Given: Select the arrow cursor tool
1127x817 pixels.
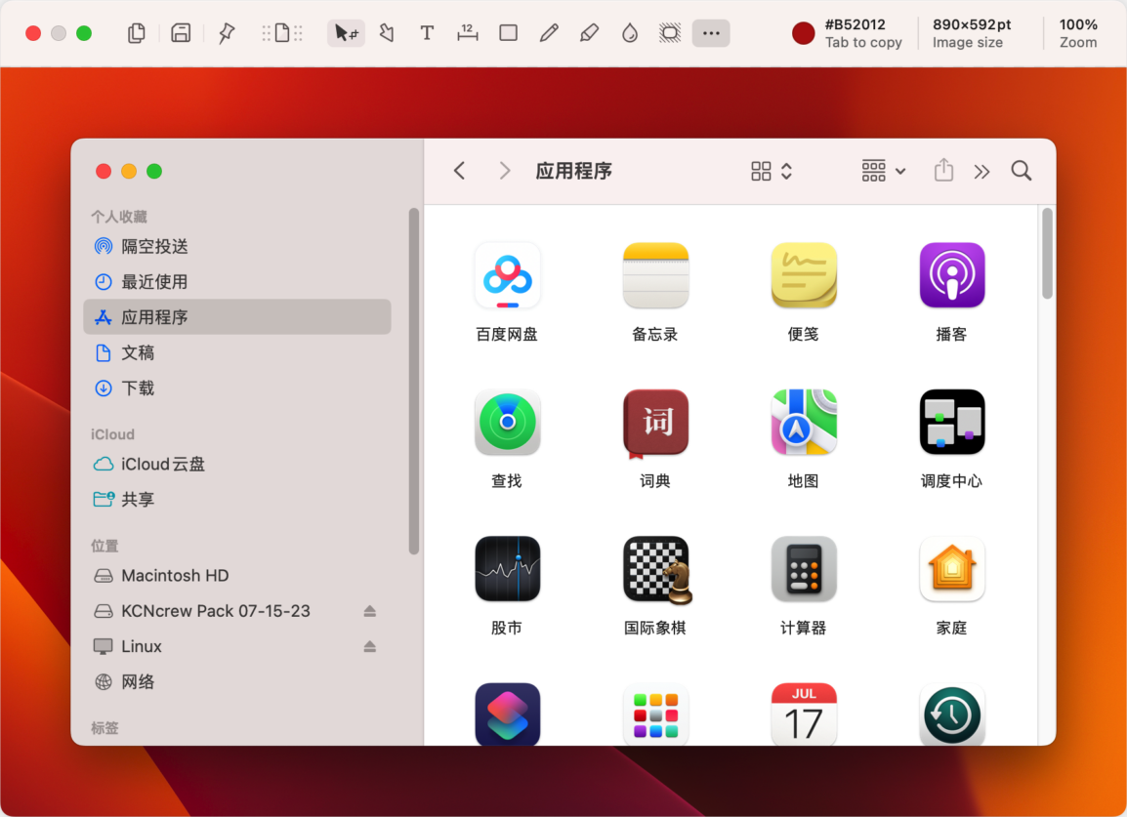Looking at the screenshot, I should (346, 33).
